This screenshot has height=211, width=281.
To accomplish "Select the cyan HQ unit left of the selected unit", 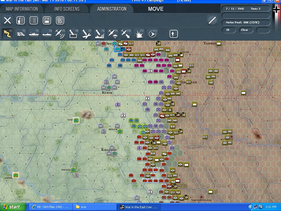I will (x=106, y=49).
